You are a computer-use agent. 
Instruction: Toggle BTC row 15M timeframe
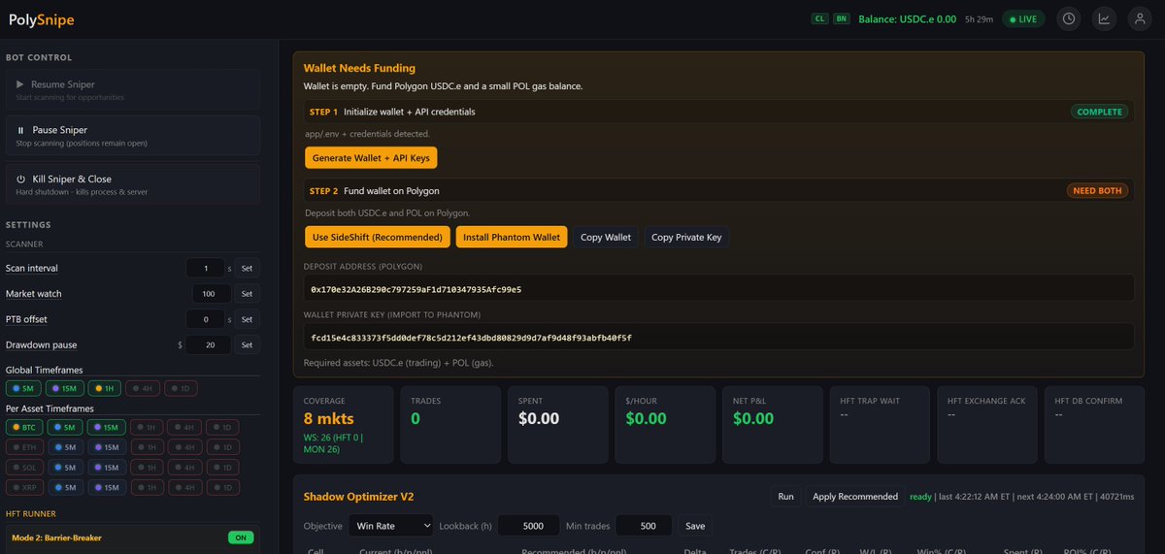108,427
